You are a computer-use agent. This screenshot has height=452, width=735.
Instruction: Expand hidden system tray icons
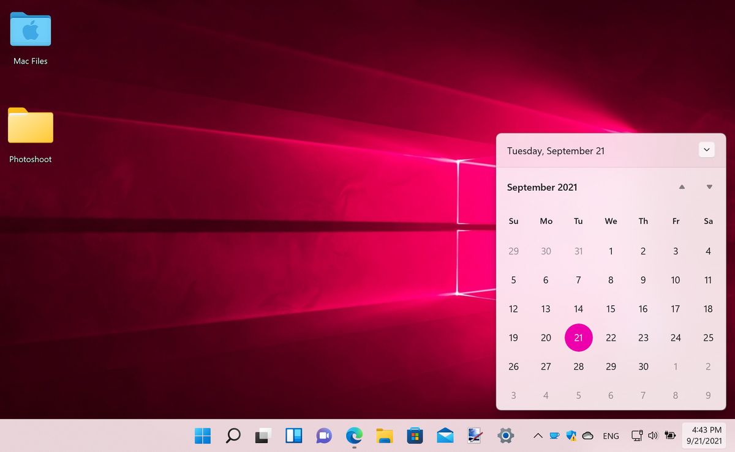[537, 435]
